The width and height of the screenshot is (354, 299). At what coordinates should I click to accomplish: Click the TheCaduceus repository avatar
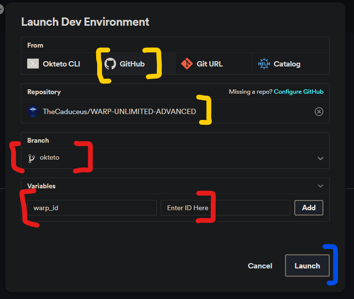33,111
